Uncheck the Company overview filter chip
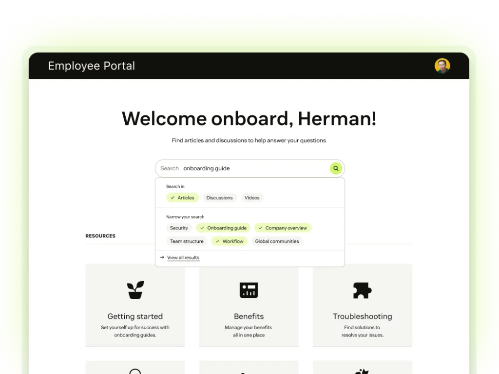Image resolution: width=499 pixels, height=374 pixels. (x=283, y=228)
